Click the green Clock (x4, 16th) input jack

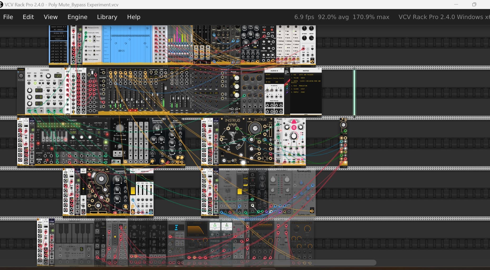[86, 33]
